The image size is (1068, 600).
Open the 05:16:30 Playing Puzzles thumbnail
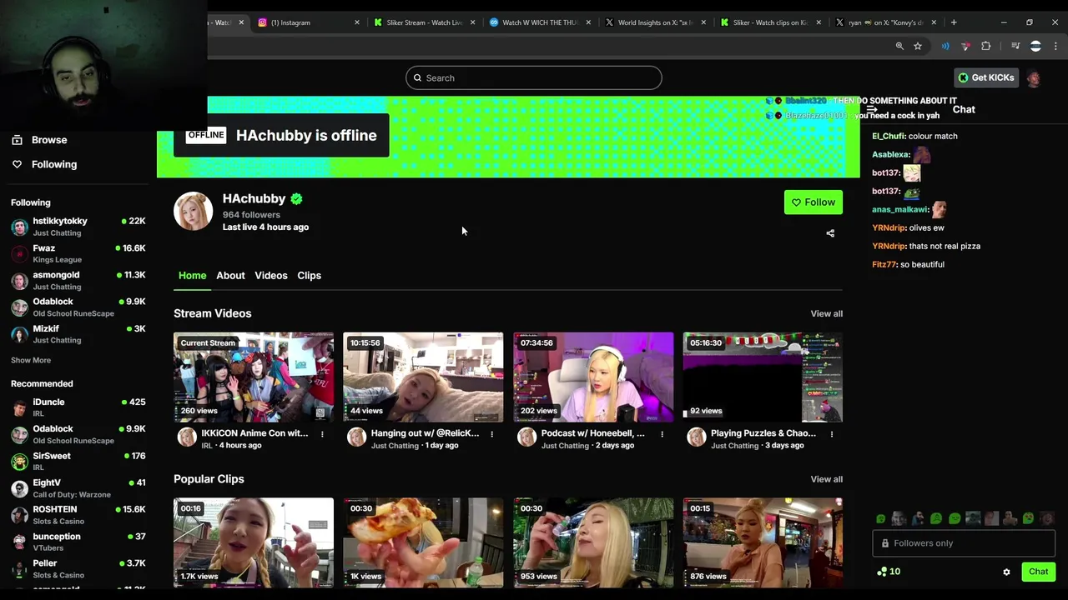763,377
